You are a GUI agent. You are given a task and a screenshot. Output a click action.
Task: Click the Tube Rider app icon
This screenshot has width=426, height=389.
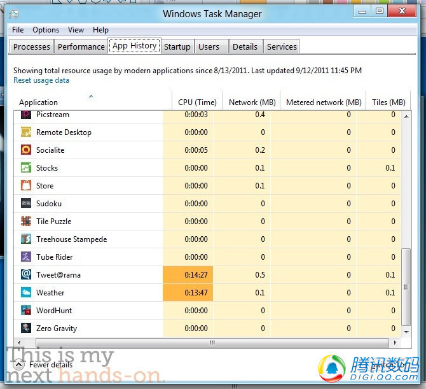pos(26,257)
